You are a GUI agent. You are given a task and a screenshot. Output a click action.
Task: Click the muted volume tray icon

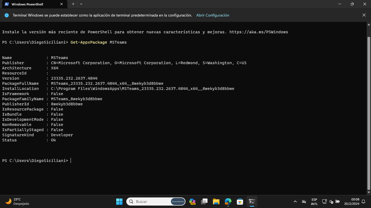pyautogui.click(x=331, y=201)
